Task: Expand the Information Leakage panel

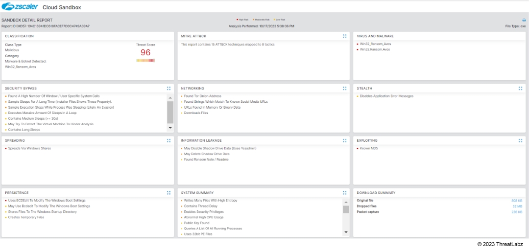Action: click(345, 140)
